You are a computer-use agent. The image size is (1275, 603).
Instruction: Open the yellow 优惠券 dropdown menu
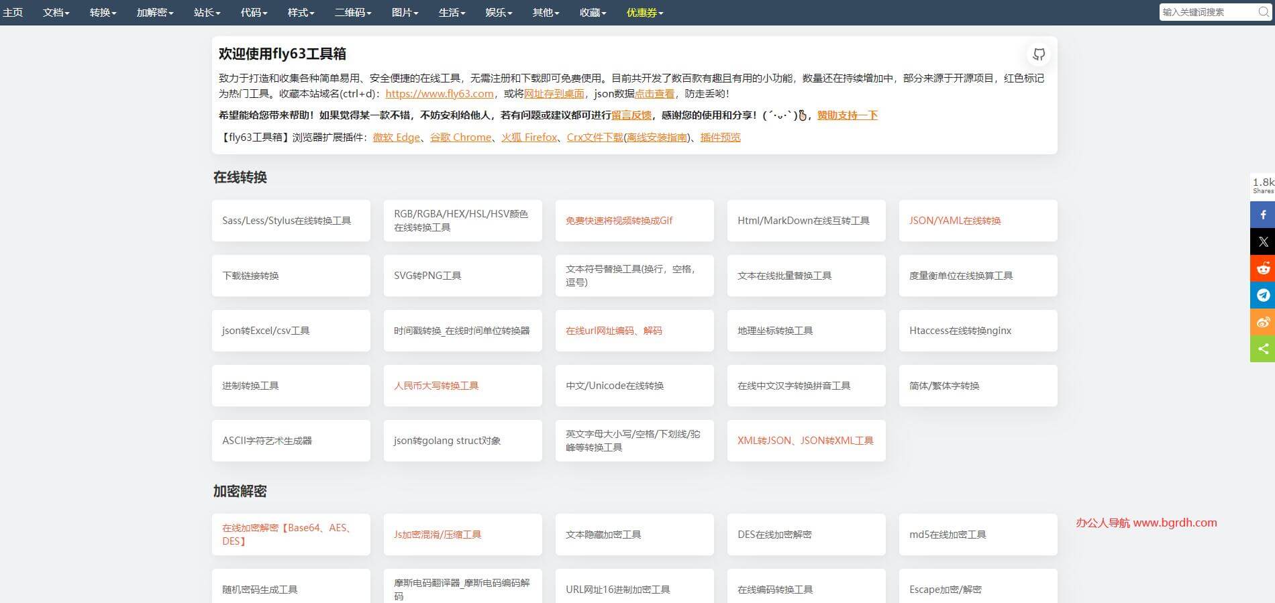(644, 13)
